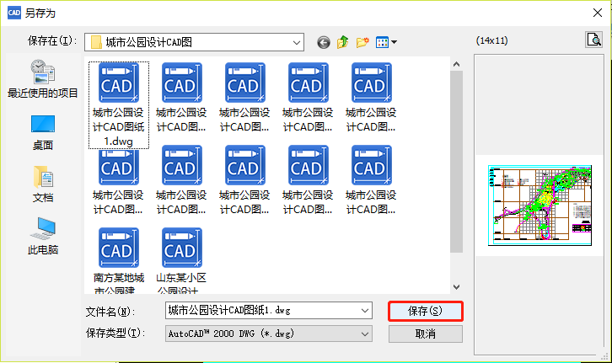Go to 桌面 location
This screenshot has width=612, height=363.
coord(42,133)
